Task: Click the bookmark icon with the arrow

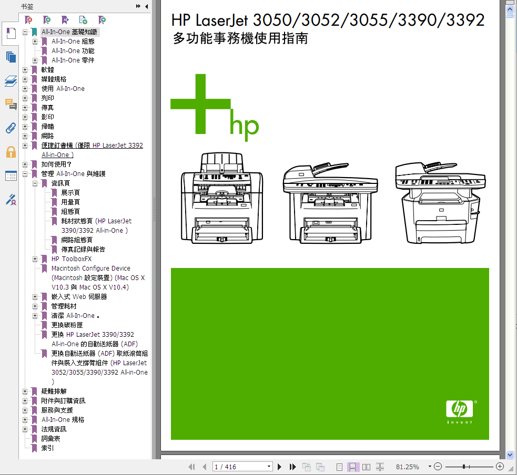Action: click(x=65, y=20)
